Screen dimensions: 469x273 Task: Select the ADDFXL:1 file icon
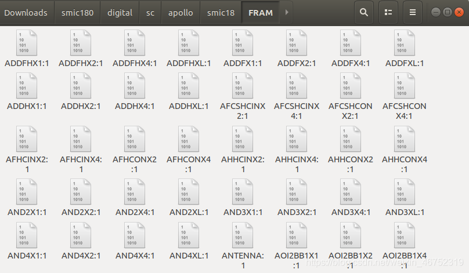pyautogui.click(x=405, y=43)
